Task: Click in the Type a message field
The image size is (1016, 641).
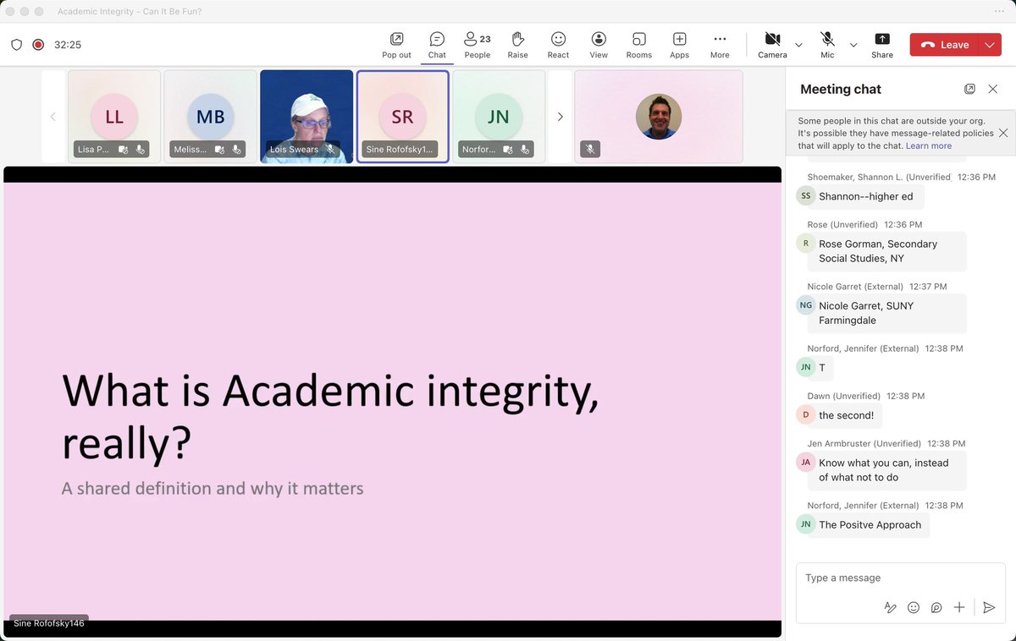Action: coord(901,578)
